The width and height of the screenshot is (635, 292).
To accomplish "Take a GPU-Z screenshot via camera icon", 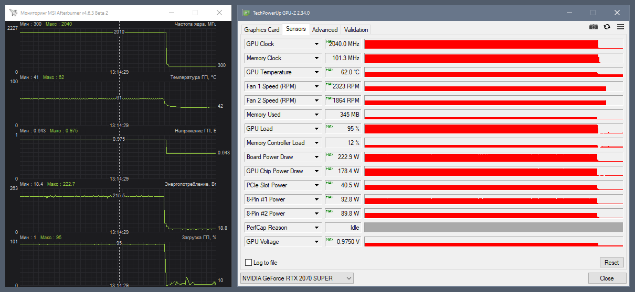I will 593,27.
